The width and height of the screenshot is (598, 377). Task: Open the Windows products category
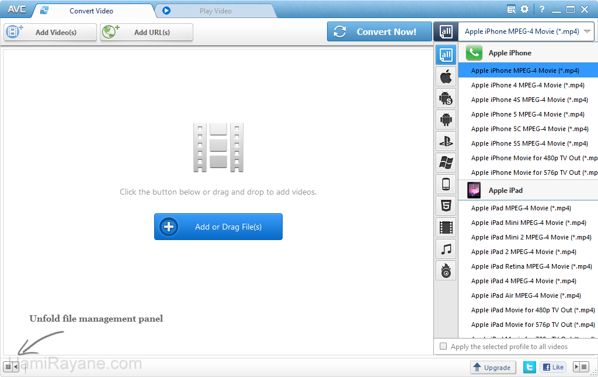(x=446, y=163)
